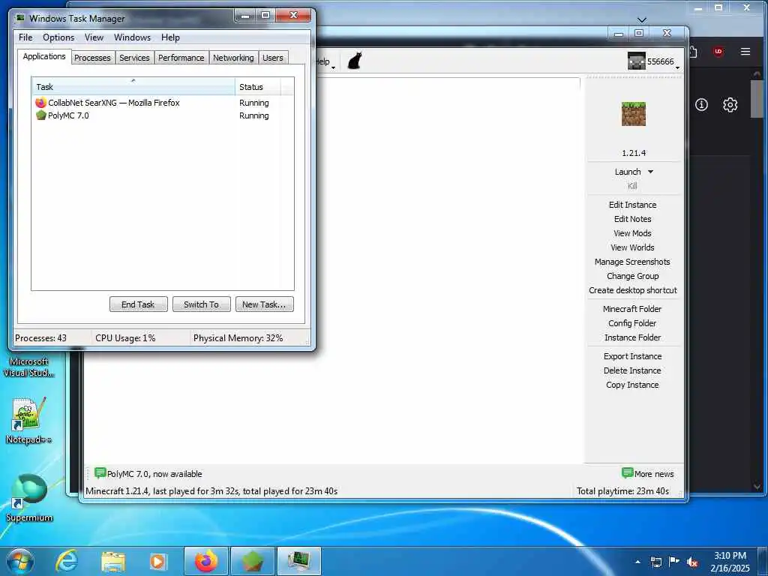Click the Action Center flag tray icon
Screen dimensions: 768x576
[x=674, y=562]
